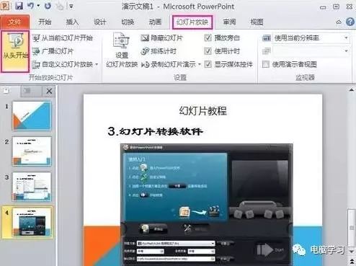The image size is (356, 266).
Task: Open the undo history dropdown arrow
Action: [38, 6]
